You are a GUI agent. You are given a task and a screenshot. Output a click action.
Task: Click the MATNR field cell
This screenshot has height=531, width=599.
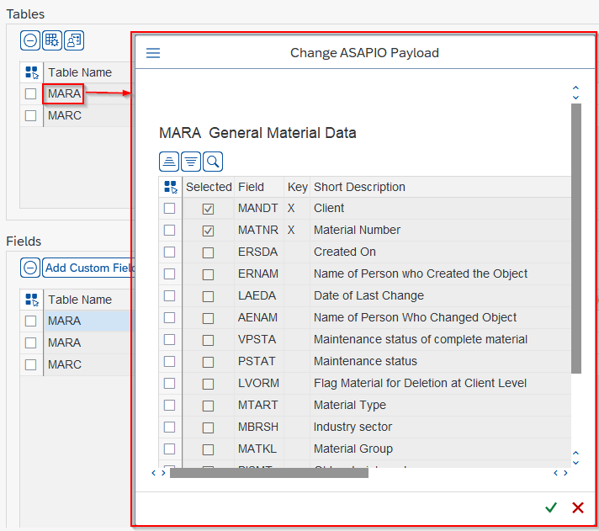point(258,230)
